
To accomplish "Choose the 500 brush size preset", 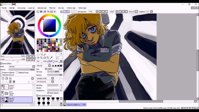I will [48, 103].
